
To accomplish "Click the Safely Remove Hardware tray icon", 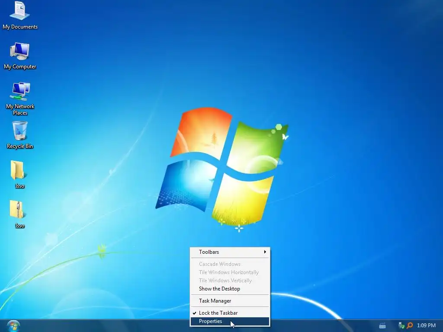I will pos(401,326).
